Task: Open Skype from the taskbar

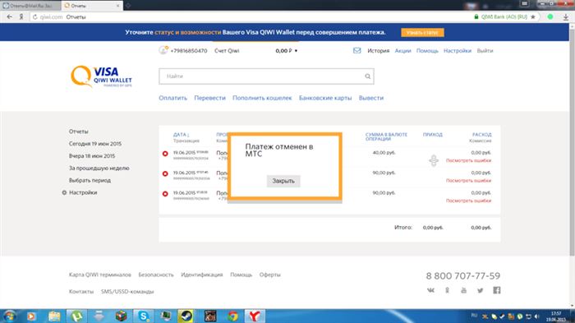Action: 143,316
